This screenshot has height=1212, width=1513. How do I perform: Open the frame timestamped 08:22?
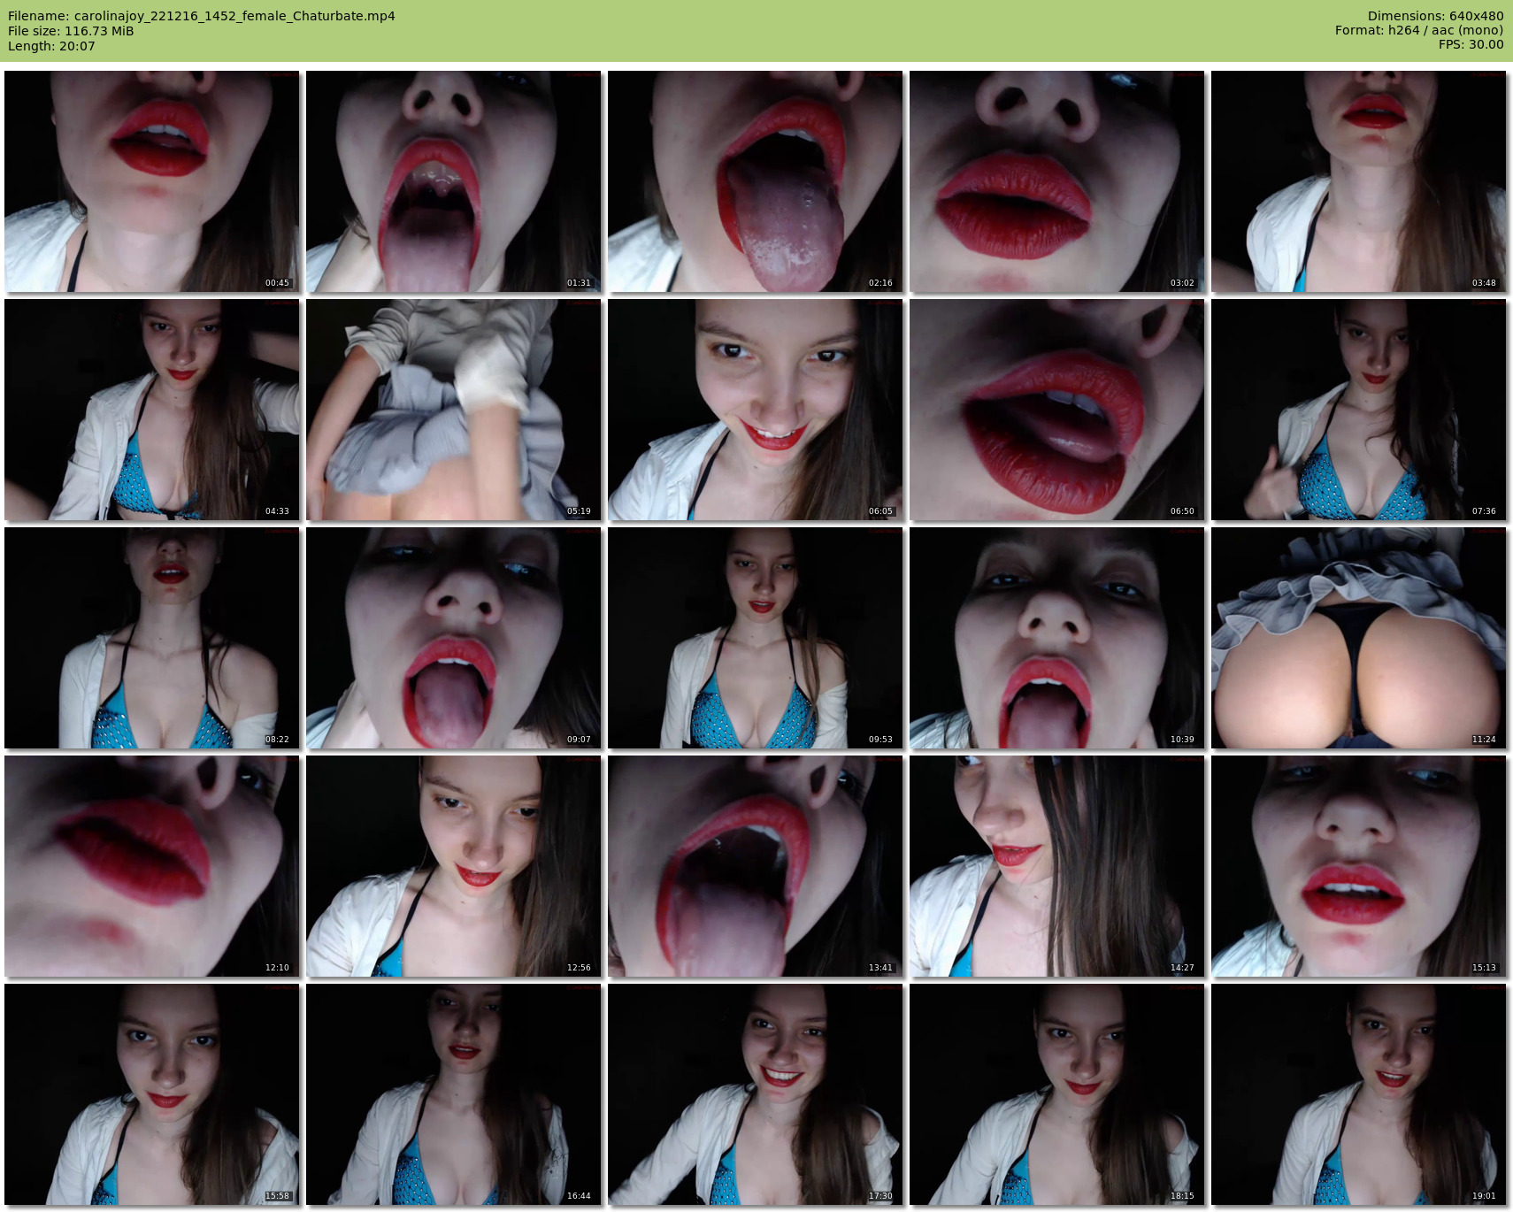click(x=151, y=638)
